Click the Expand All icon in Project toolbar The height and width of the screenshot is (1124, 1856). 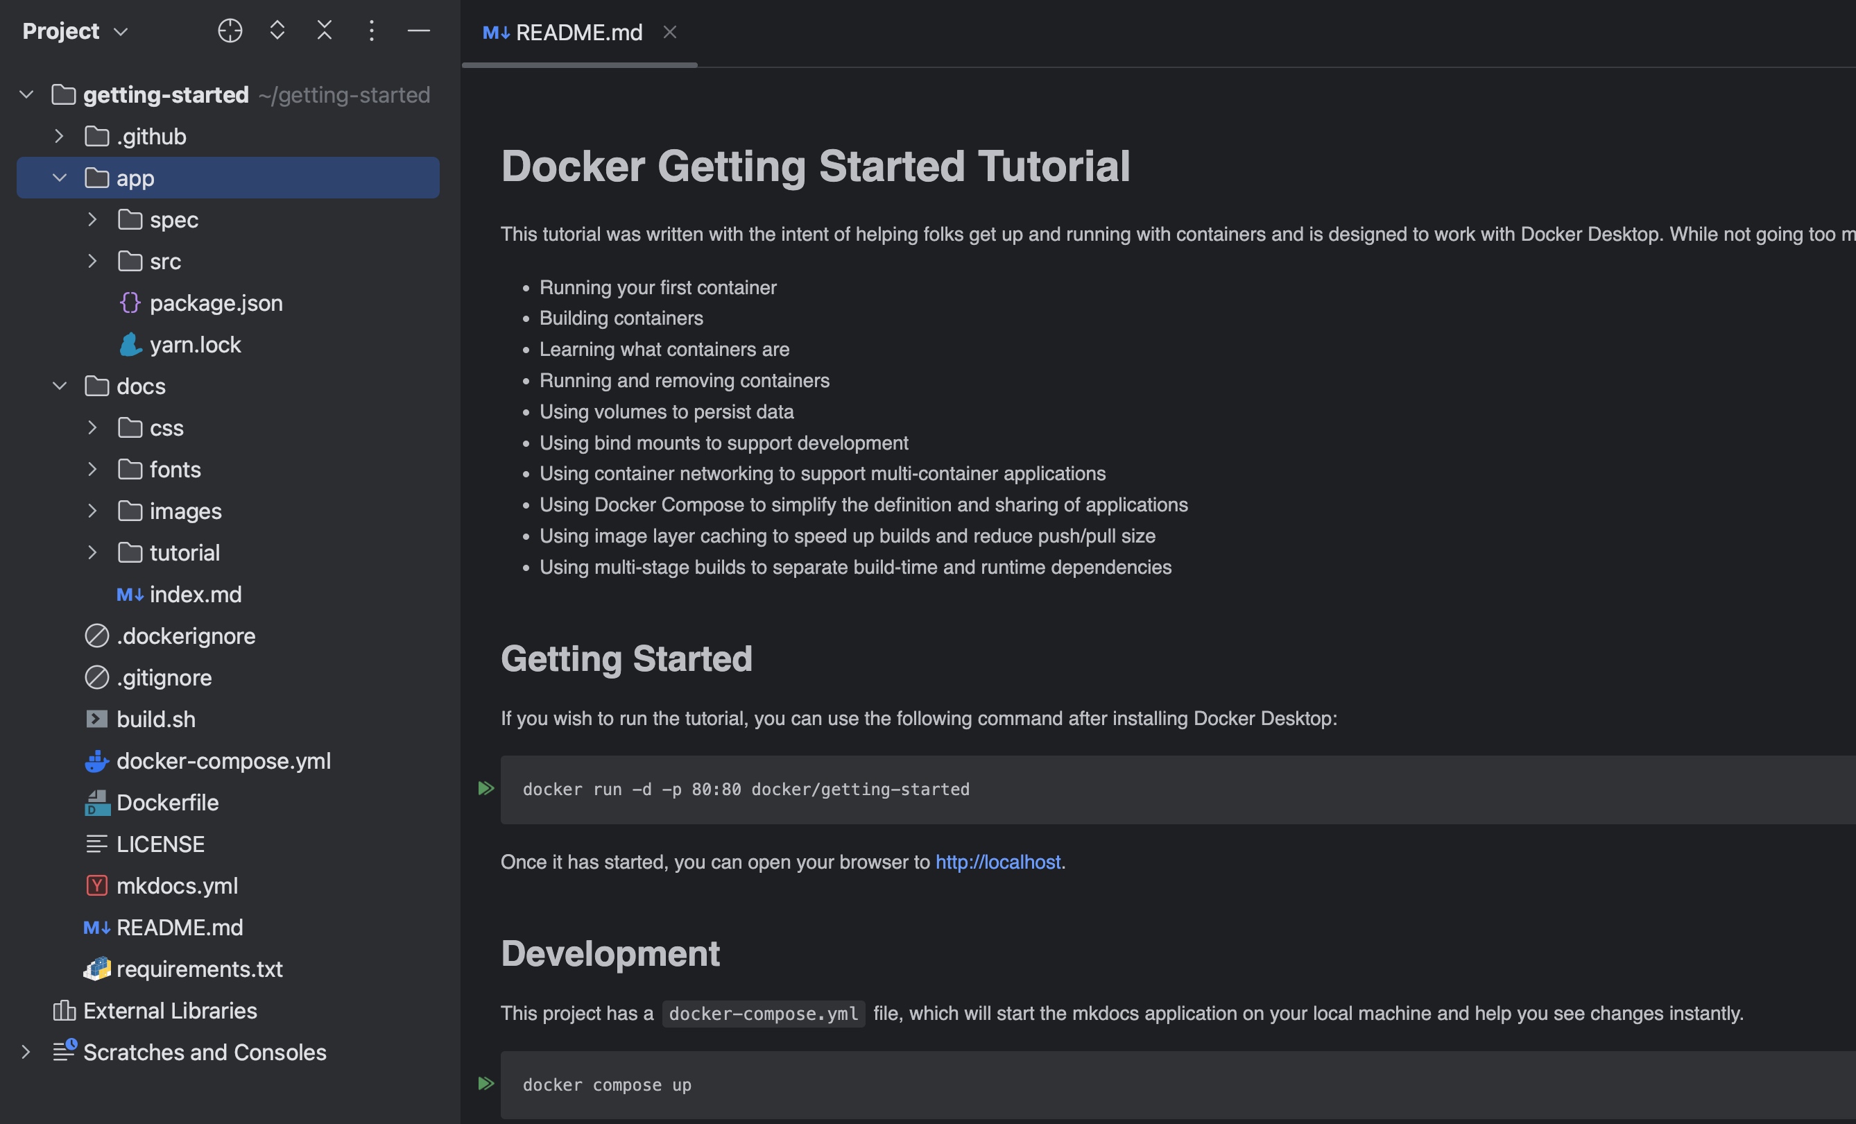pos(277,31)
